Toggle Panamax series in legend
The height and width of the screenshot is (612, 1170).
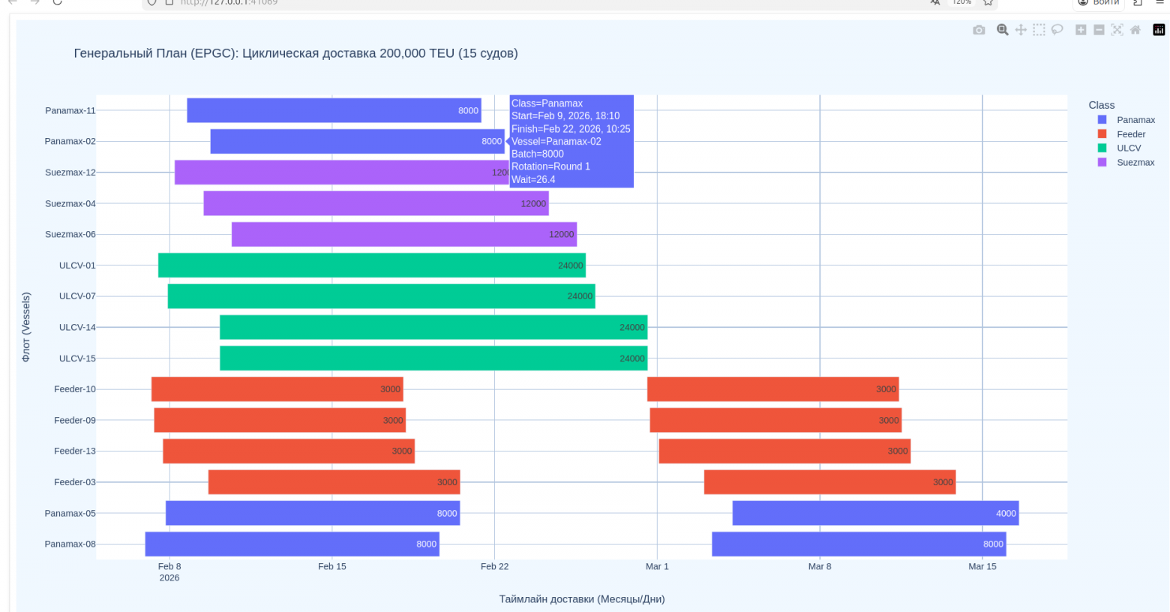[x=1135, y=120]
